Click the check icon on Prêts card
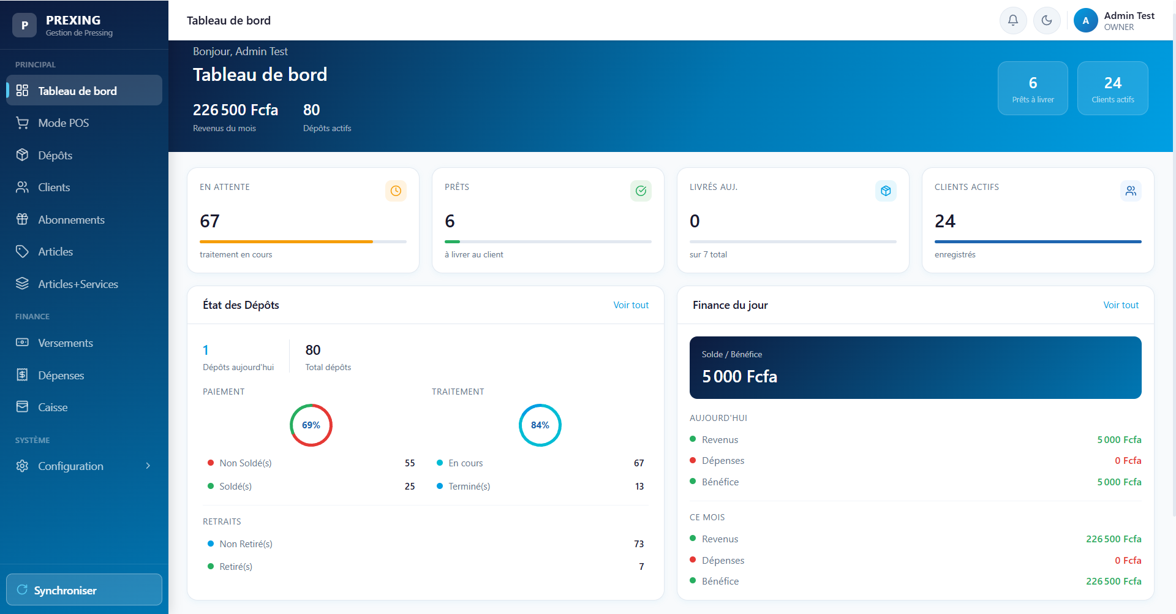The height and width of the screenshot is (614, 1176). [641, 191]
